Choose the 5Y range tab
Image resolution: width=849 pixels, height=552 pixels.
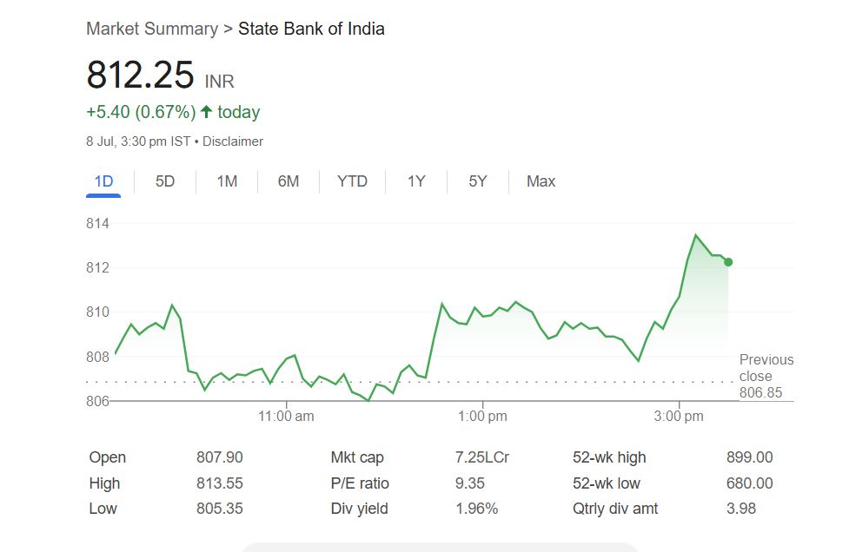pyautogui.click(x=478, y=181)
